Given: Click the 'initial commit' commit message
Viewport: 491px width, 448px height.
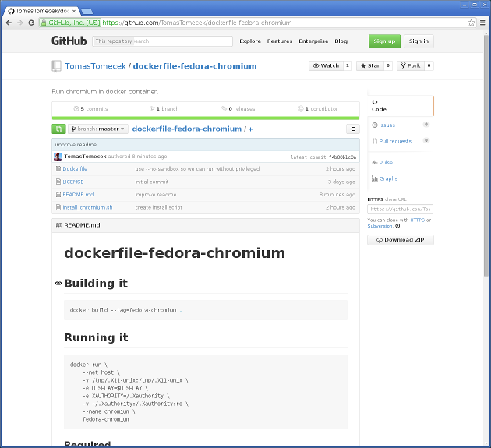Looking at the screenshot, I should point(152,182).
